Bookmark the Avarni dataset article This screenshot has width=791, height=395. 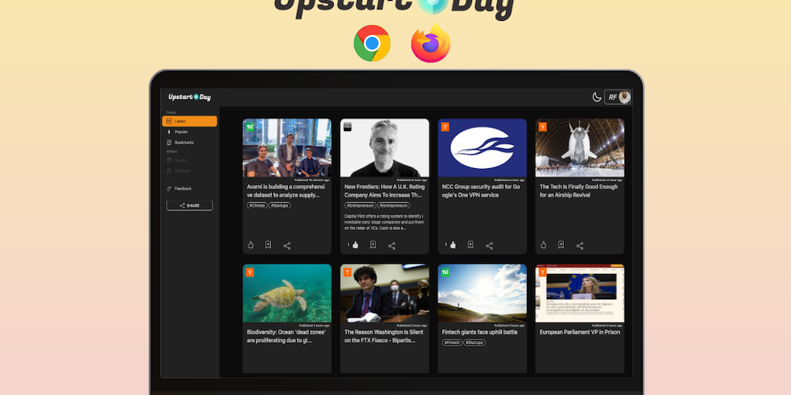click(x=268, y=245)
